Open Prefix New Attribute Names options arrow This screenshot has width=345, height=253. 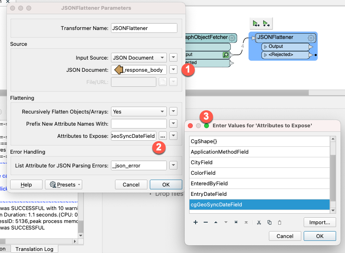point(173,123)
